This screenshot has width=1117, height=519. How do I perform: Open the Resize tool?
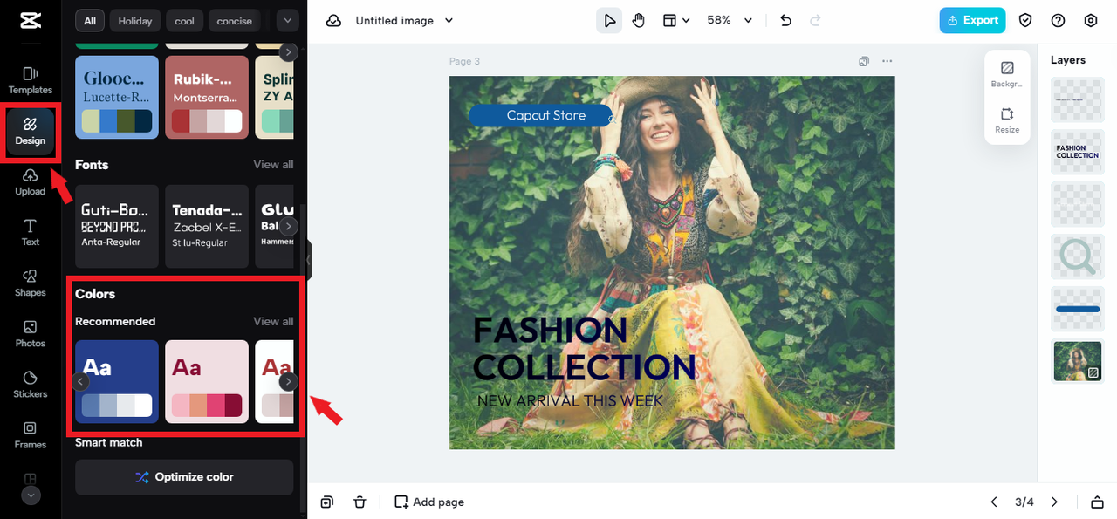point(1007,120)
